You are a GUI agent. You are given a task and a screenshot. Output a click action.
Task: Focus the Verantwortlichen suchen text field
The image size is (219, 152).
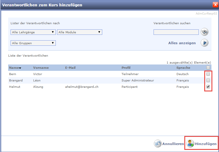pyautogui.click(x=176, y=32)
